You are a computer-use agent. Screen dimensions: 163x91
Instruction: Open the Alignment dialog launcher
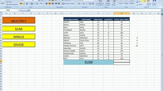click(x=76, y=7)
